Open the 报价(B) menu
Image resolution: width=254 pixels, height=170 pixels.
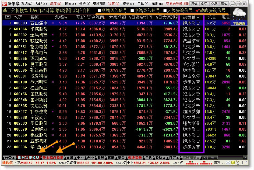pyautogui.click(x=70, y=3)
